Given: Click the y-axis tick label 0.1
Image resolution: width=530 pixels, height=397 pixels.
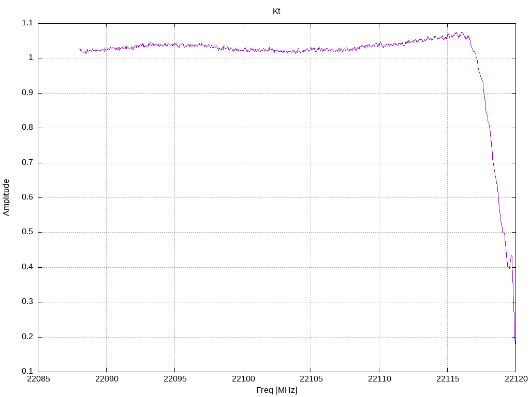Looking at the screenshot, I should tap(28, 371).
